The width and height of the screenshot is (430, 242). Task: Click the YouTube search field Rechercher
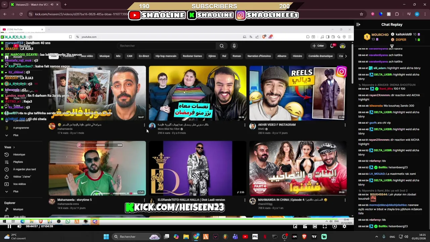click(x=166, y=46)
